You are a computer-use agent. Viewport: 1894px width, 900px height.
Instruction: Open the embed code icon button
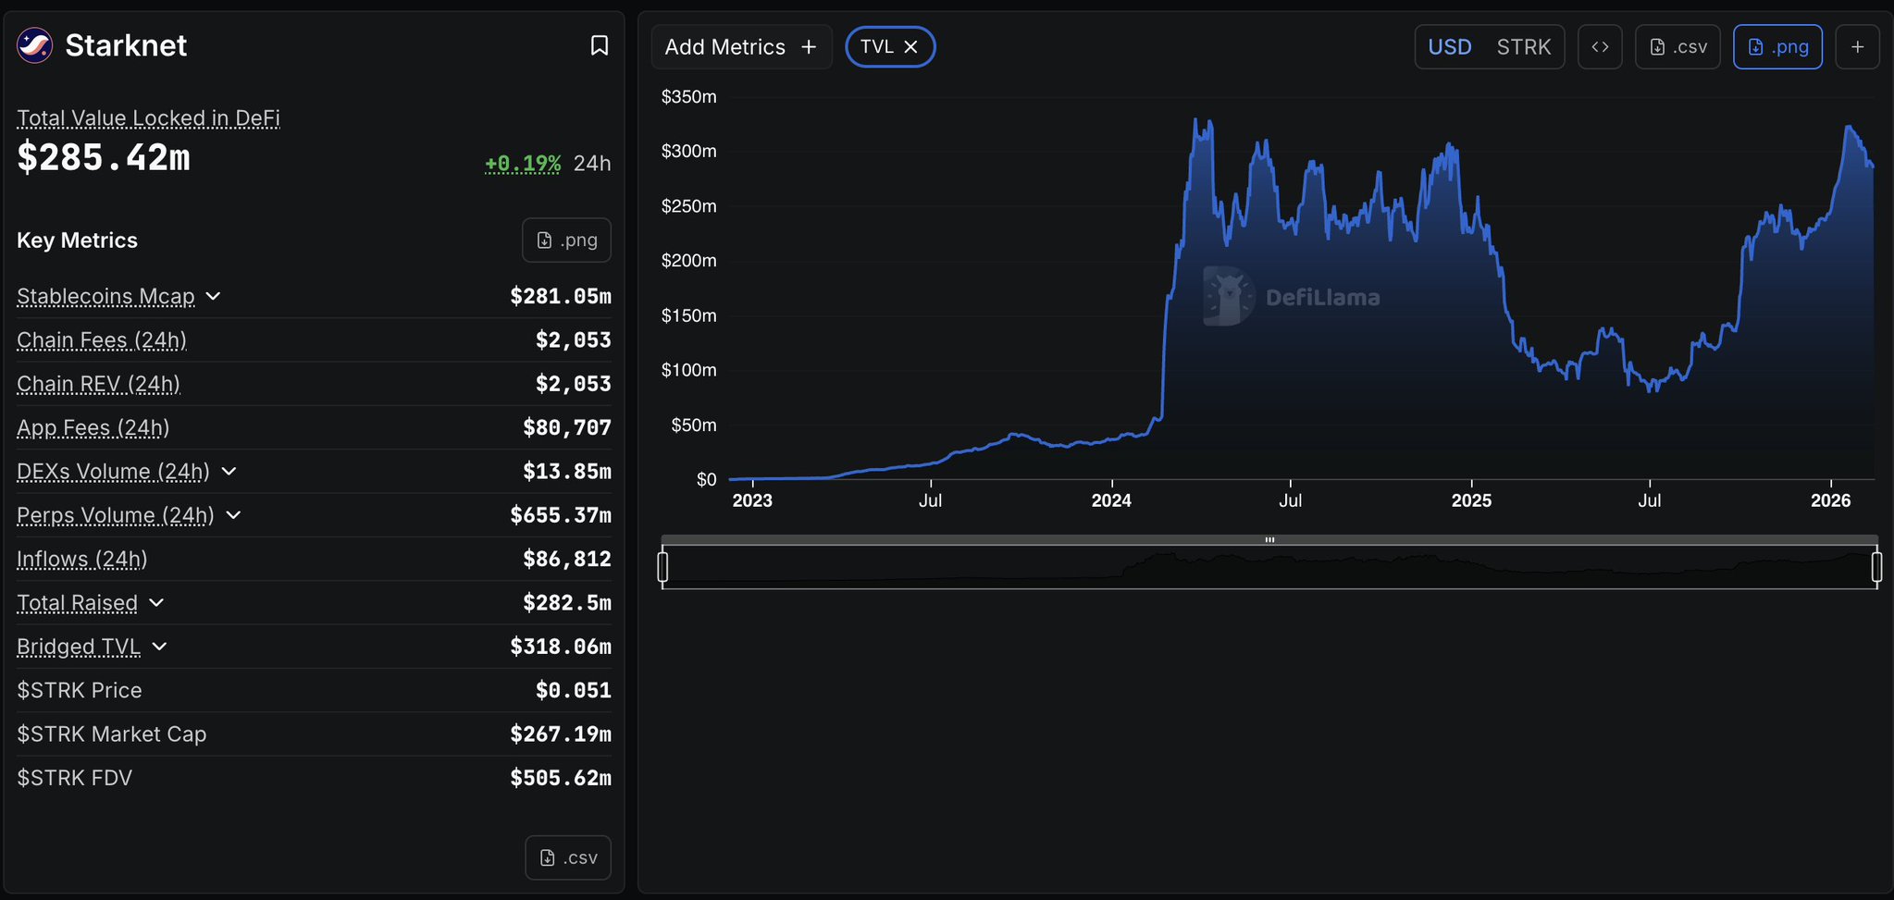(x=1600, y=47)
